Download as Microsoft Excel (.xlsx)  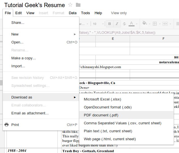[x=126, y=99]
